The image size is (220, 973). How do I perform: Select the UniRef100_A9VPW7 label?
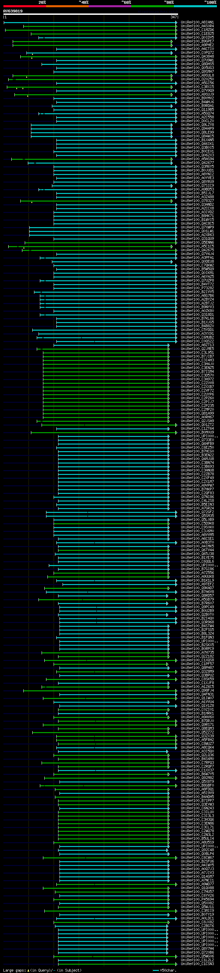(197, 485)
